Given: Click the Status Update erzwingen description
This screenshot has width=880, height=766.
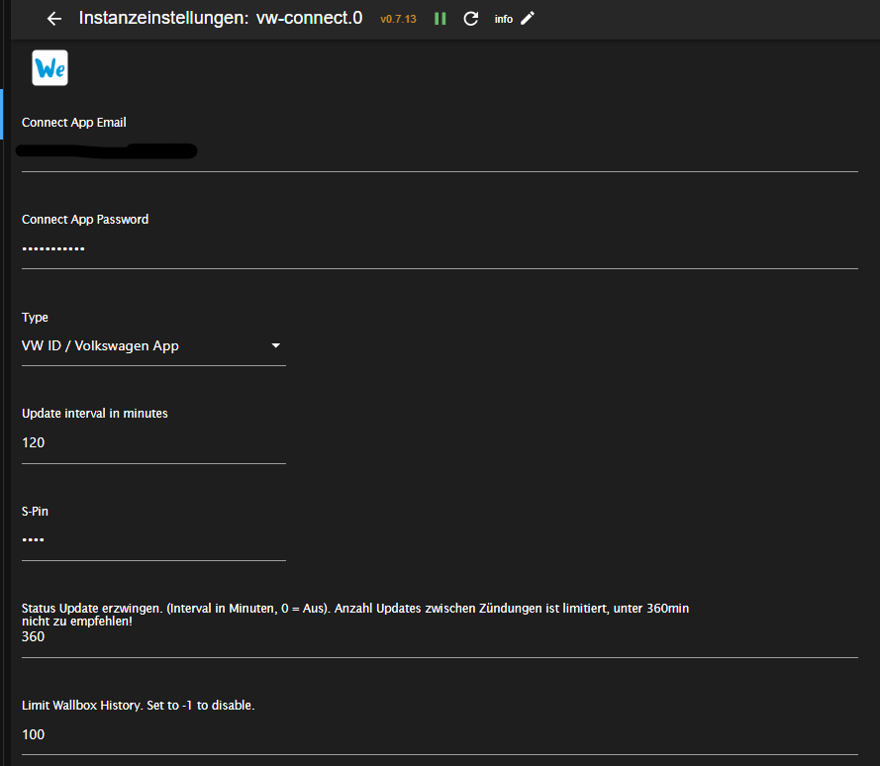Looking at the screenshot, I should 355,615.
